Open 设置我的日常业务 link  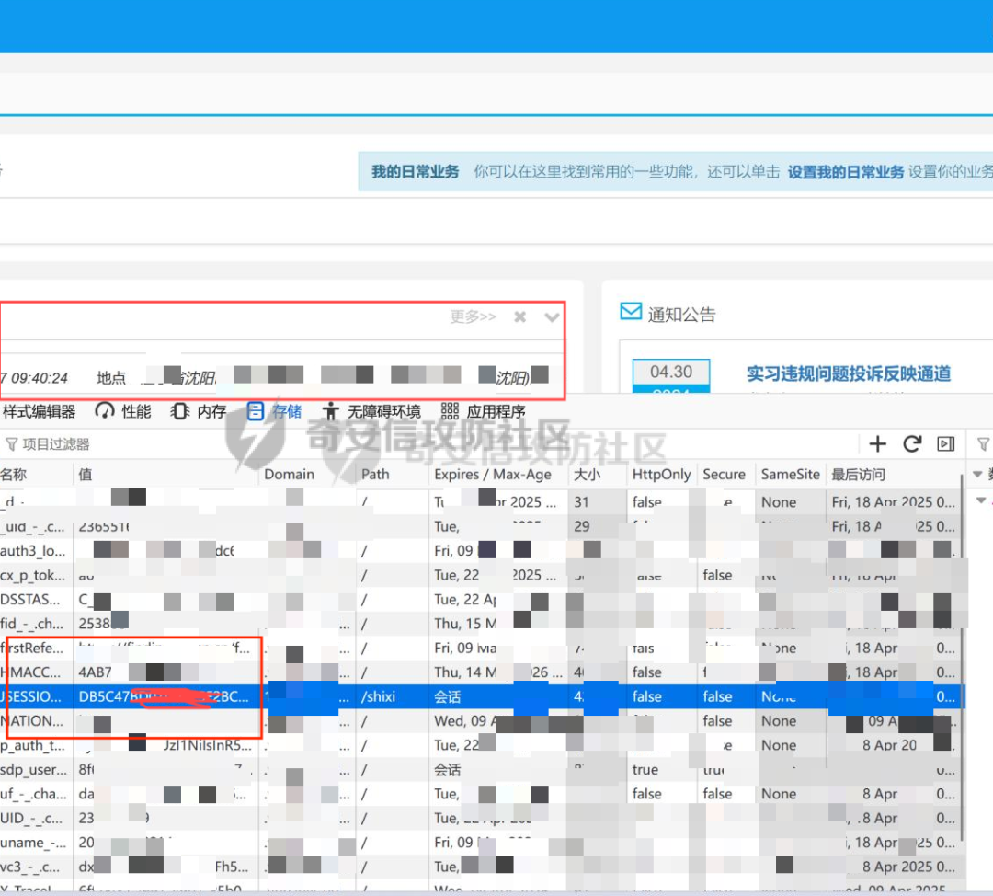coord(846,172)
